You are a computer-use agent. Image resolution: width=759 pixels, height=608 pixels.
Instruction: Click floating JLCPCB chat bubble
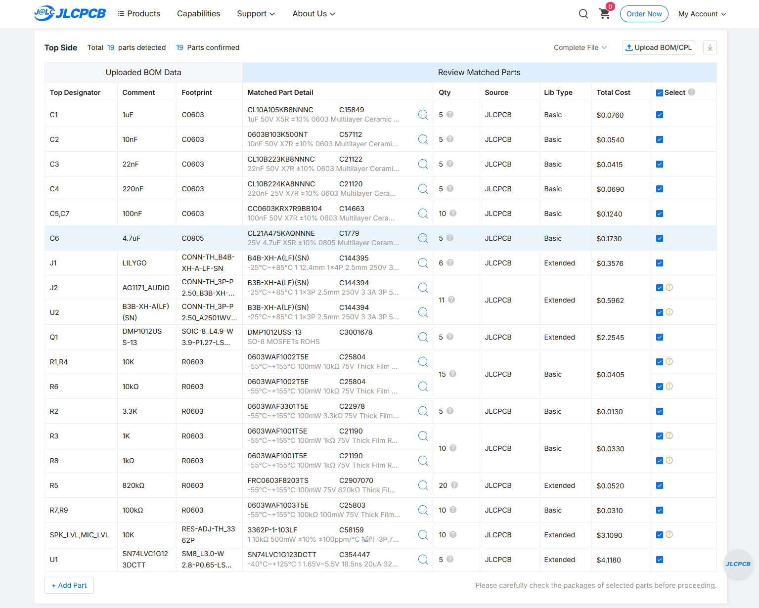pos(738,564)
